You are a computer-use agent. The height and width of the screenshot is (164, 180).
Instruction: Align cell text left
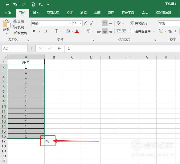click(99, 31)
